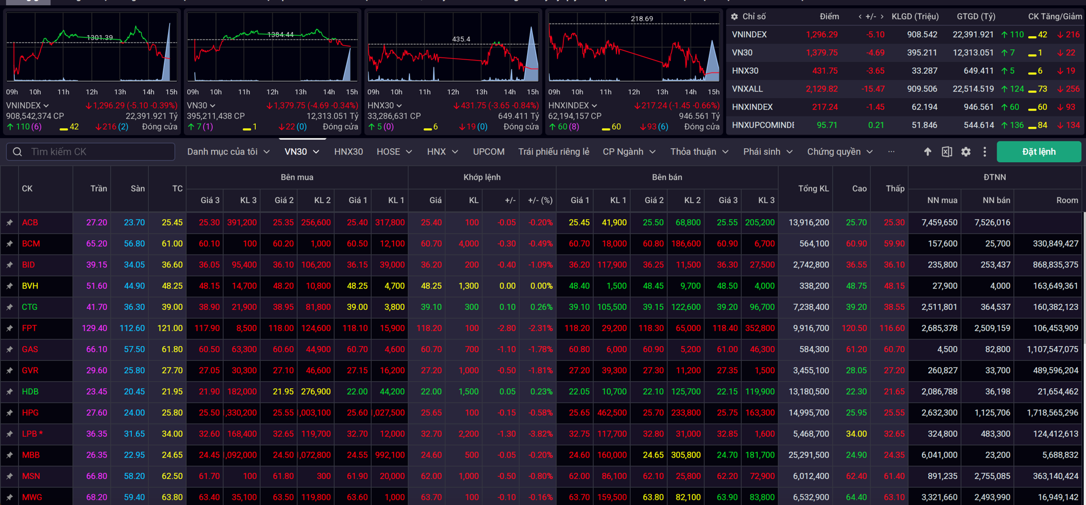Click the Trần column header
The image size is (1086, 505).
(x=98, y=188)
